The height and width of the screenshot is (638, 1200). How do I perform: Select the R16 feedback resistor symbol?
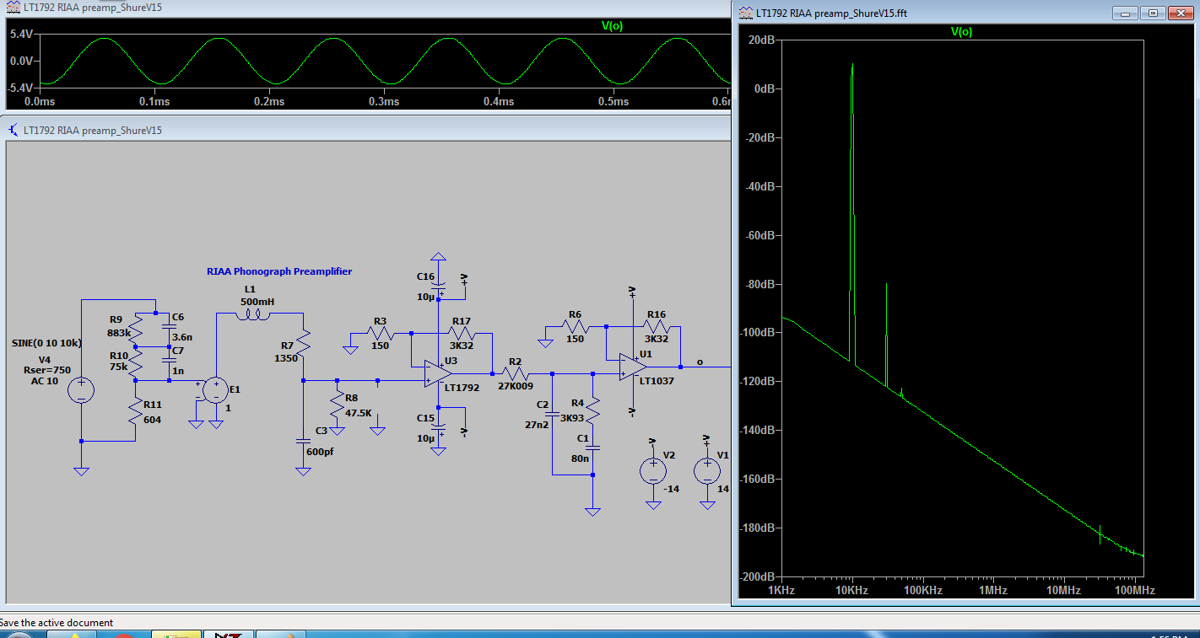coord(656,326)
